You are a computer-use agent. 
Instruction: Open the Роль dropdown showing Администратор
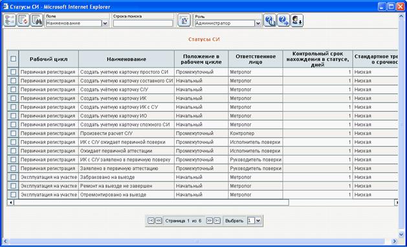click(x=228, y=23)
